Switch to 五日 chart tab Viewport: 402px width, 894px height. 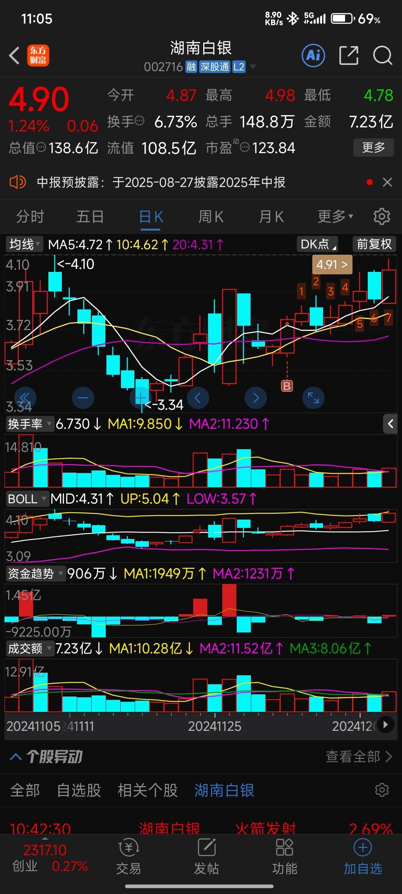[x=90, y=216]
